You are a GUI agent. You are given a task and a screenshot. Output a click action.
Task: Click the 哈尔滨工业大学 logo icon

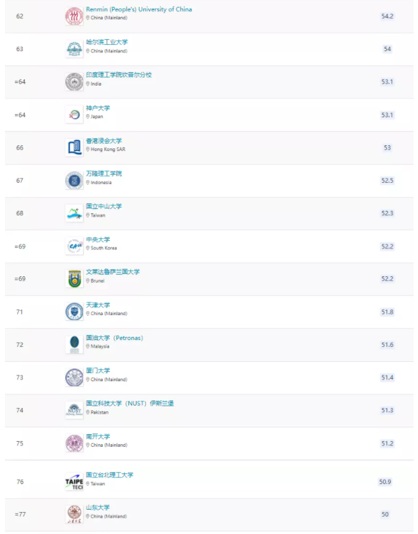pos(74,49)
